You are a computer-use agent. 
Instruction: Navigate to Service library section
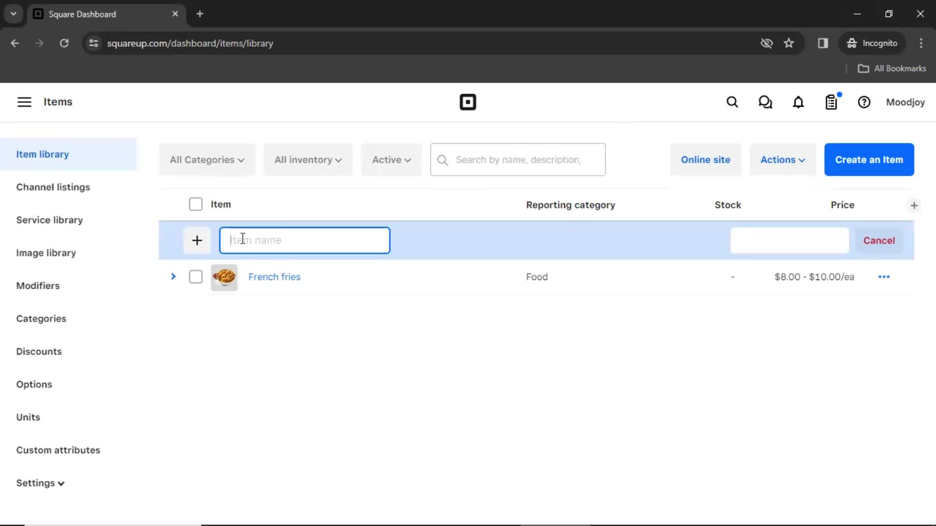[x=50, y=220]
